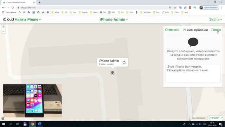225x127 pixels.
Task: Open the English bookmarks folder
Action: coord(83,12)
